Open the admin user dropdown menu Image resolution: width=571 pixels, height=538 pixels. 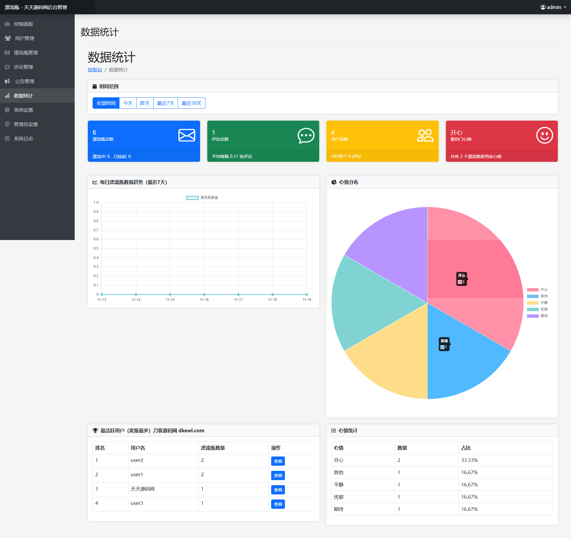pyautogui.click(x=553, y=7)
